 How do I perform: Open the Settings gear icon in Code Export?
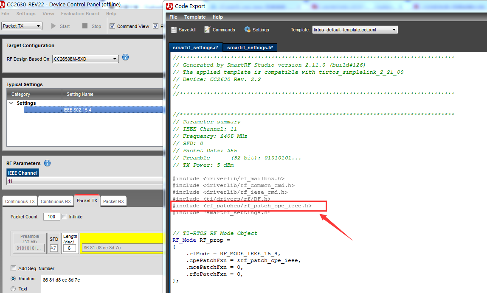point(247,30)
